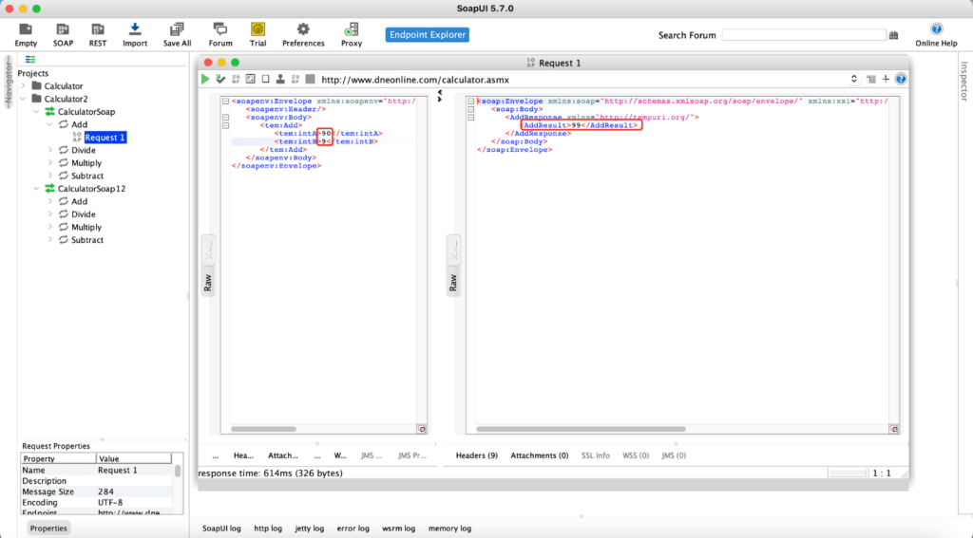The image size is (973, 538).
Task: Click the navigator list-view icon above Projects
Action: pyautogui.click(x=30, y=60)
